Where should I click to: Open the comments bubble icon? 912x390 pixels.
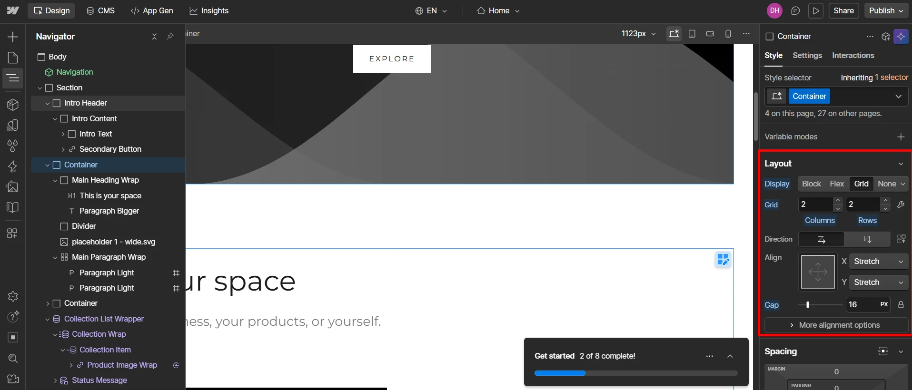click(x=795, y=10)
